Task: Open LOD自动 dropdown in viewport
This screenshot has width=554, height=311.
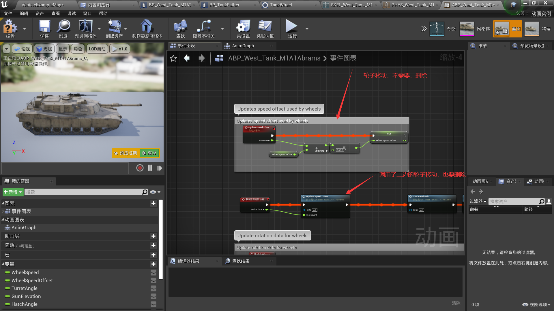Action: pos(97,49)
